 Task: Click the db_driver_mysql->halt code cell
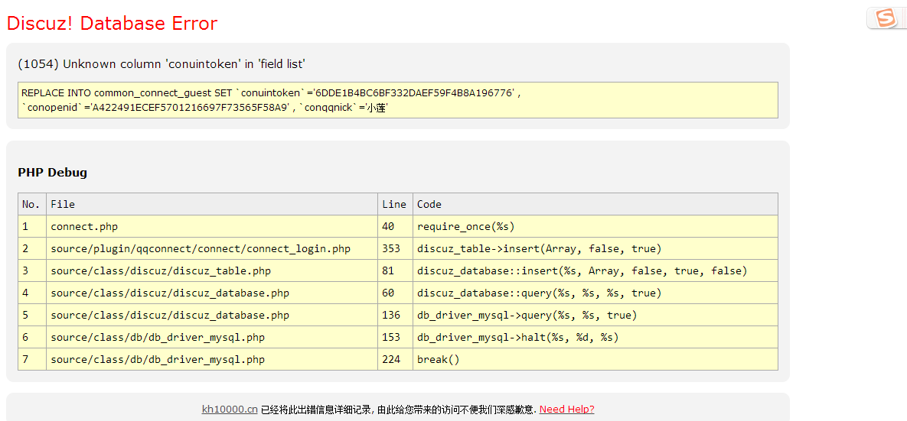pyautogui.click(x=517, y=338)
